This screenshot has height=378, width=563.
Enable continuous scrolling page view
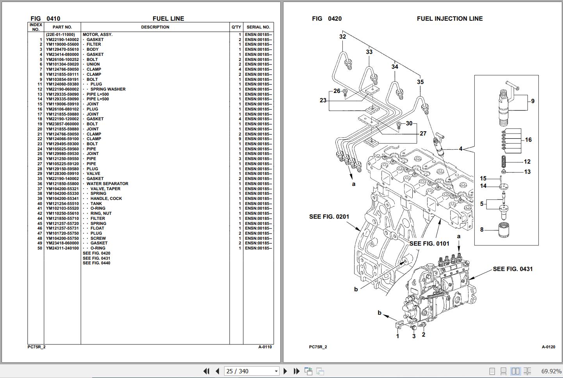(504, 371)
